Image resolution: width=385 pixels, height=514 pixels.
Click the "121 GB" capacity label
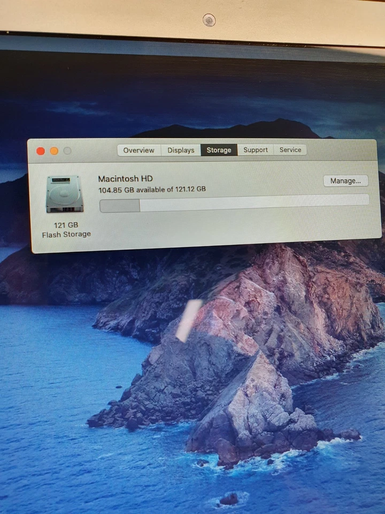point(66,225)
